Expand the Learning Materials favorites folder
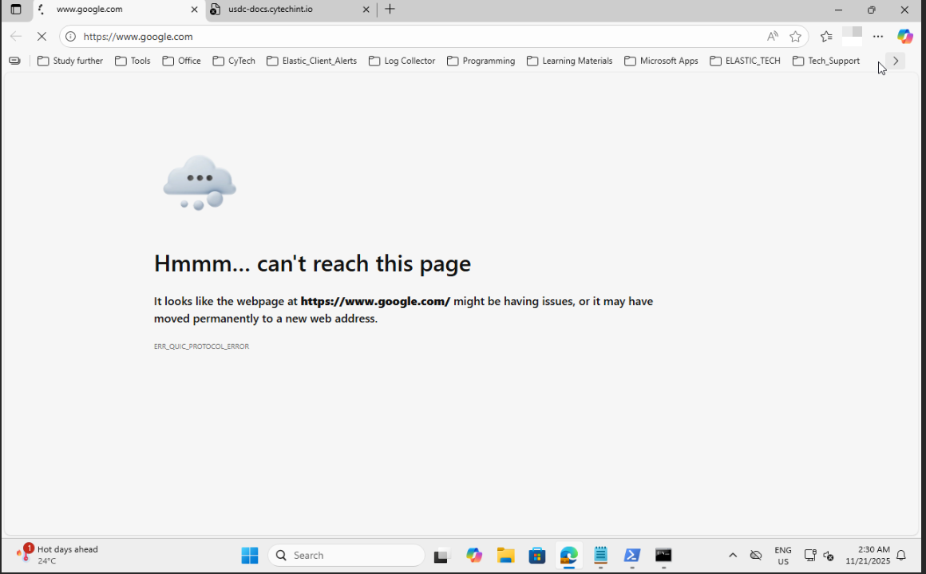 point(569,61)
